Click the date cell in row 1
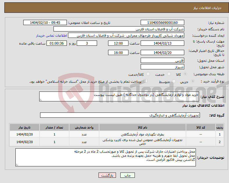The width and height of the screenshot is (229, 183). tap(24, 134)
